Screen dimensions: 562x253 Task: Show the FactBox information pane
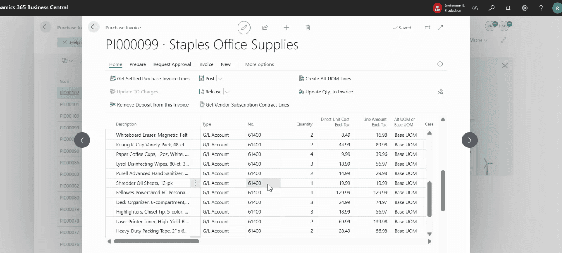[x=440, y=64]
